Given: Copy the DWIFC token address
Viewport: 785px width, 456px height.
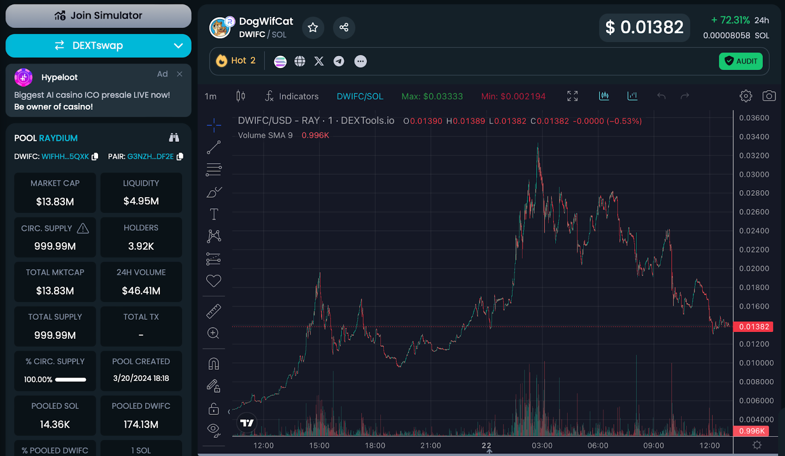Looking at the screenshot, I should [95, 156].
